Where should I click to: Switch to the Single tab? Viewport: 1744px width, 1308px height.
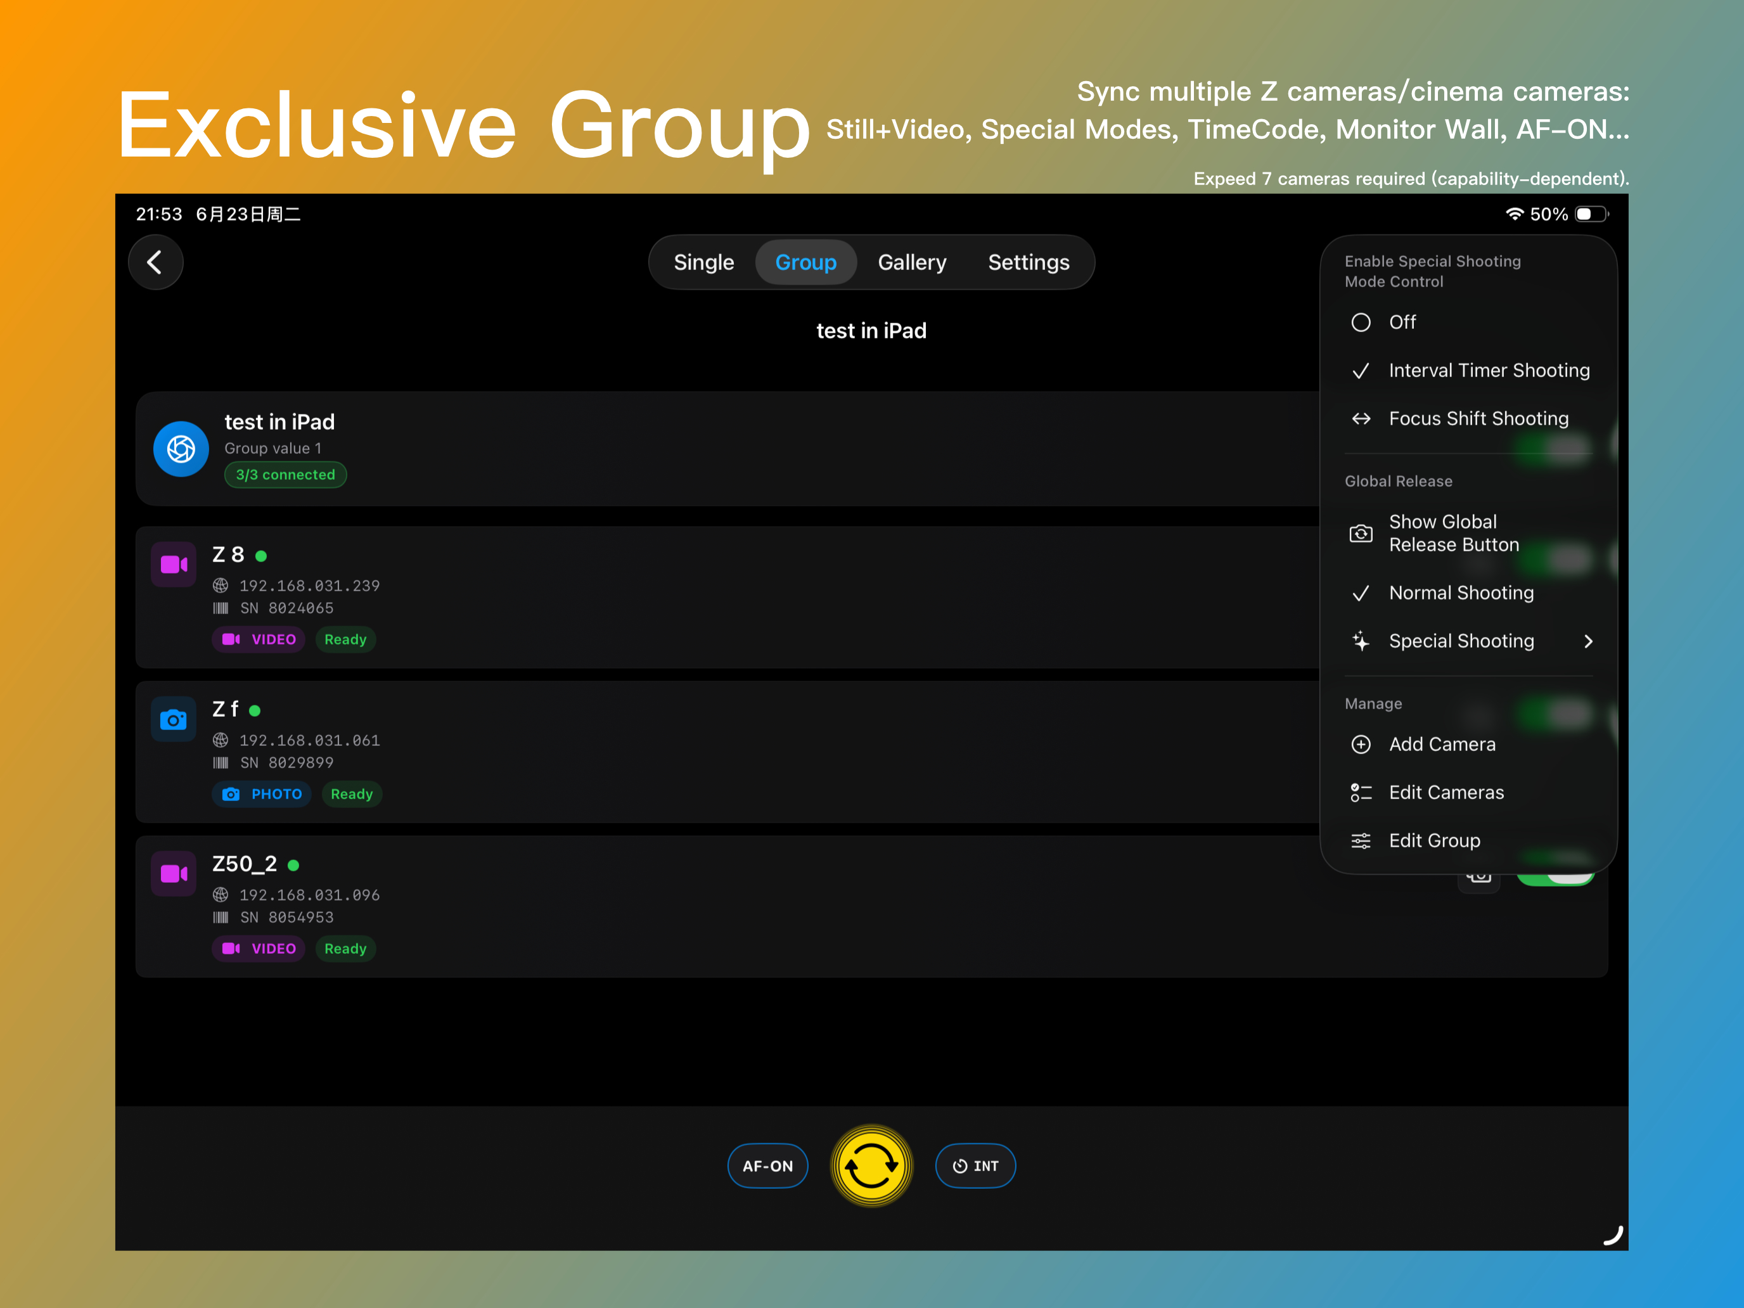pos(703,262)
